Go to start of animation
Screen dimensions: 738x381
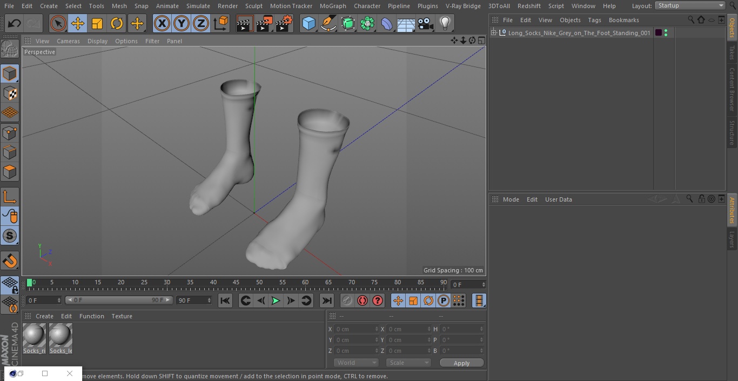[x=225, y=300]
